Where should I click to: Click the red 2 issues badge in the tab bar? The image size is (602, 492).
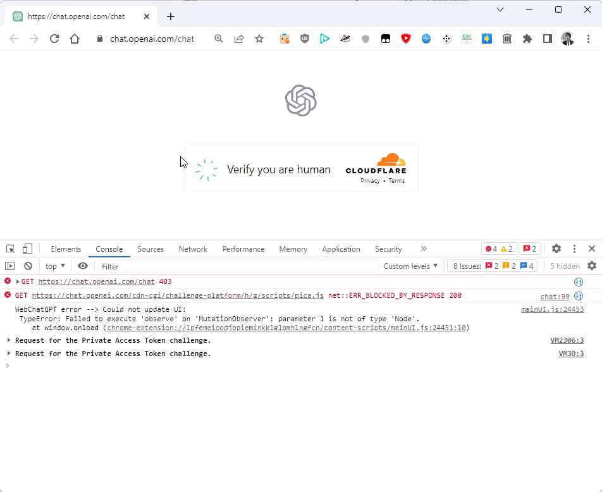(x=530, y=249)
